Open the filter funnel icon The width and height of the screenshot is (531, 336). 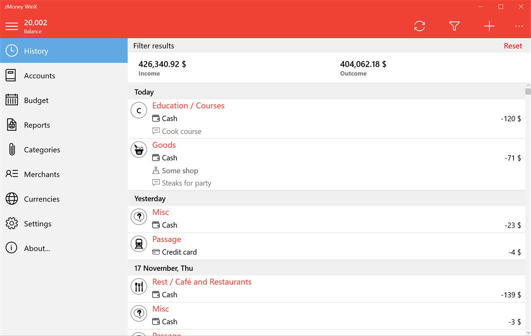pos(454,26)
